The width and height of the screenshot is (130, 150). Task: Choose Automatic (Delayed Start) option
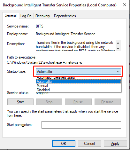79,77
